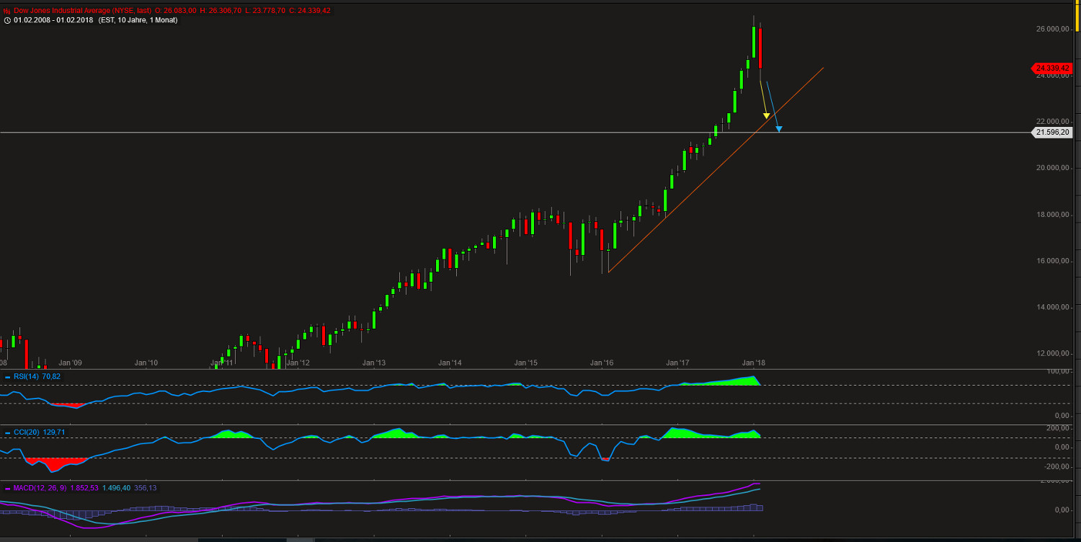The image size is (1081, 542).
Task: Click the CCI(20) blue line-style marker icon
Action: pyautogui.click(x=7, y=435)
